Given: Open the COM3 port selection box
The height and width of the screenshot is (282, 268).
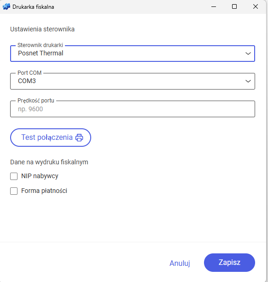Looking at the screenshot, I should click(x=133, y=81).
